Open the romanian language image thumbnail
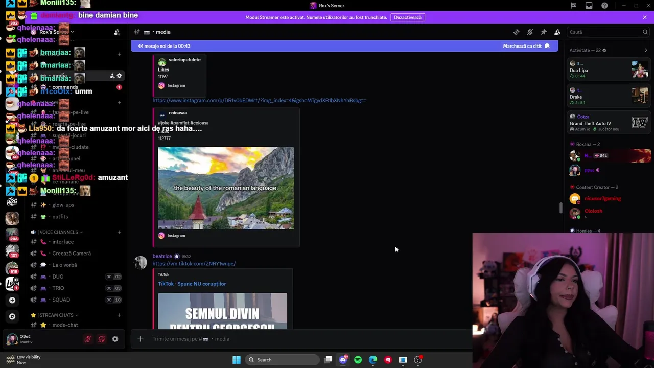654x368 pixels. point(226,188)
